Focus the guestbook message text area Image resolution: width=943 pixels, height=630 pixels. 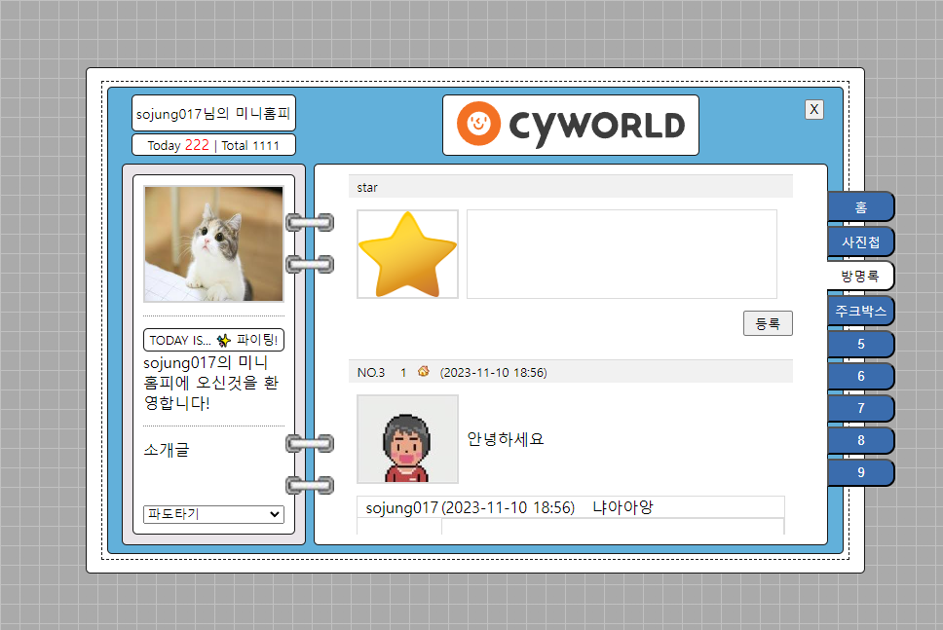point(622,254)
